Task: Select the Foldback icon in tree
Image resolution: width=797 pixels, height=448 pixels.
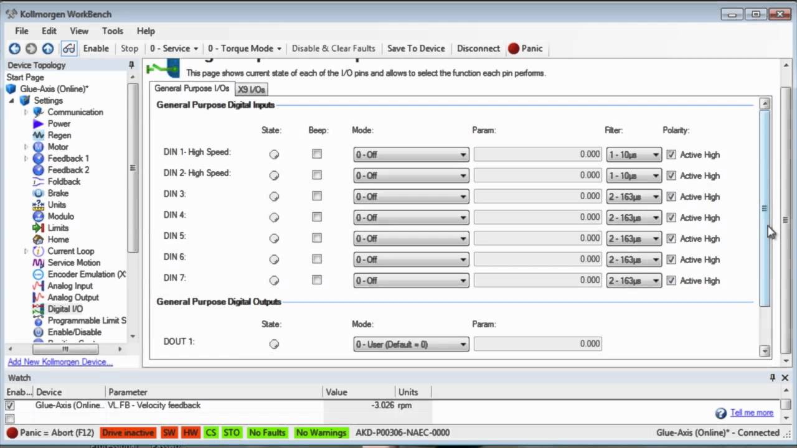Action: coord(39,182)
